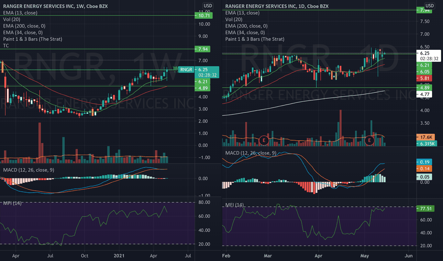Select Vol (20) legend on daily chart
Image resolution: width=443 pixels, height=261 pixels.
coord(234,19)
